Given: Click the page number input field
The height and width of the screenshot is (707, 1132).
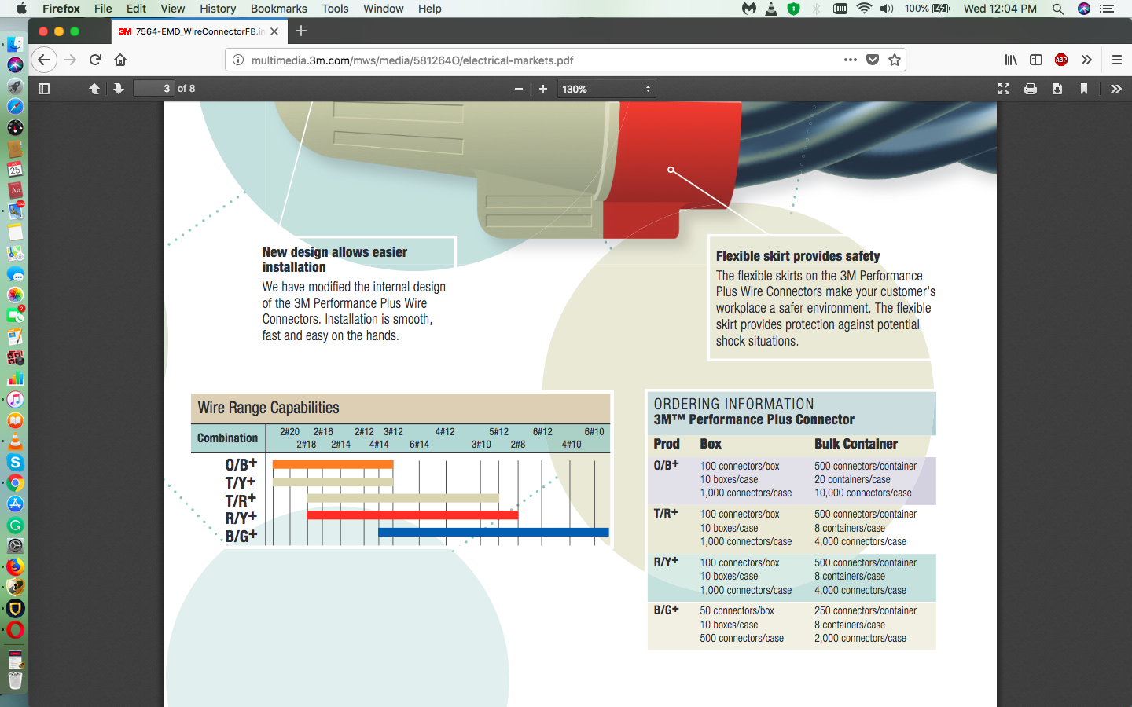Looking at the screenshot, I should coord(153,89).
